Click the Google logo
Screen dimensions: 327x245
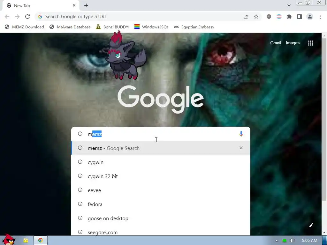coord(161,100)
